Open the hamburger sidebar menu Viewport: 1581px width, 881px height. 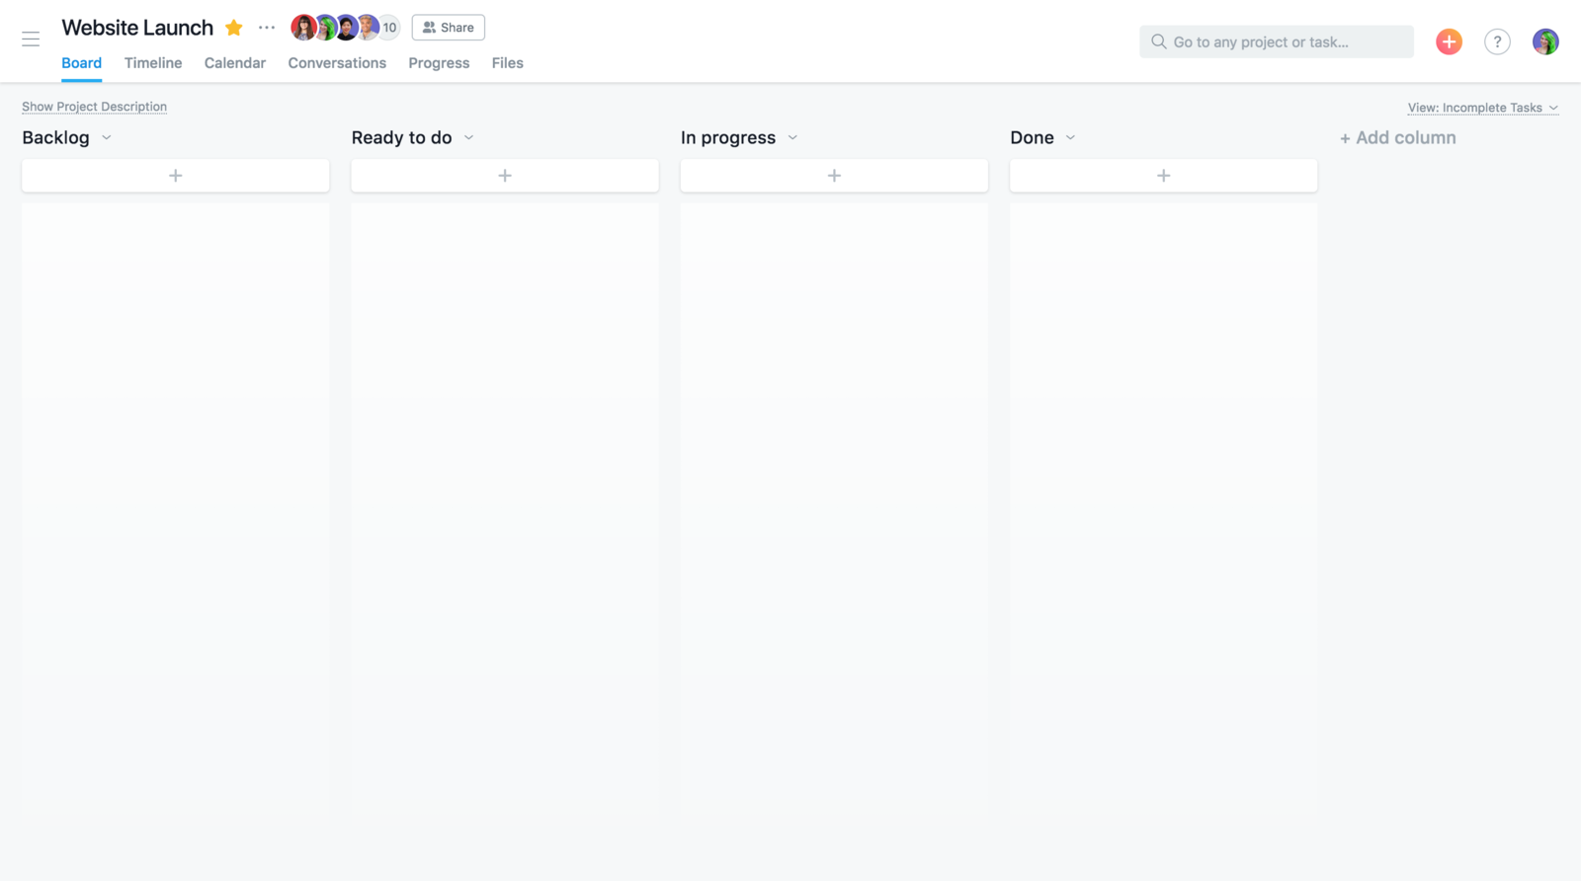(x=31, y=40)
